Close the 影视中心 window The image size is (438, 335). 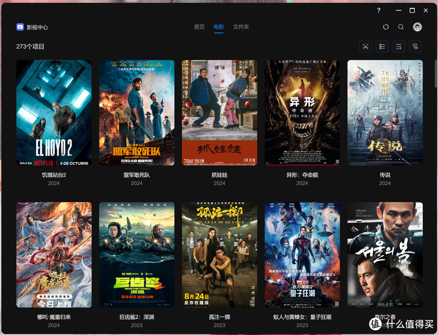426,10
